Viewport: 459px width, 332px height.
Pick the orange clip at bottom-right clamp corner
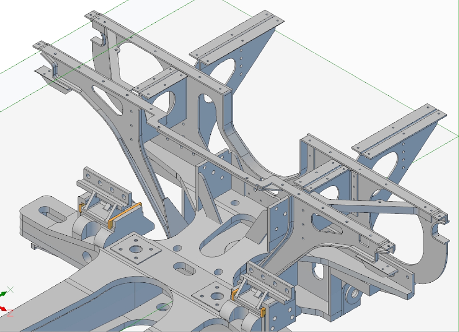click(262, 312)
